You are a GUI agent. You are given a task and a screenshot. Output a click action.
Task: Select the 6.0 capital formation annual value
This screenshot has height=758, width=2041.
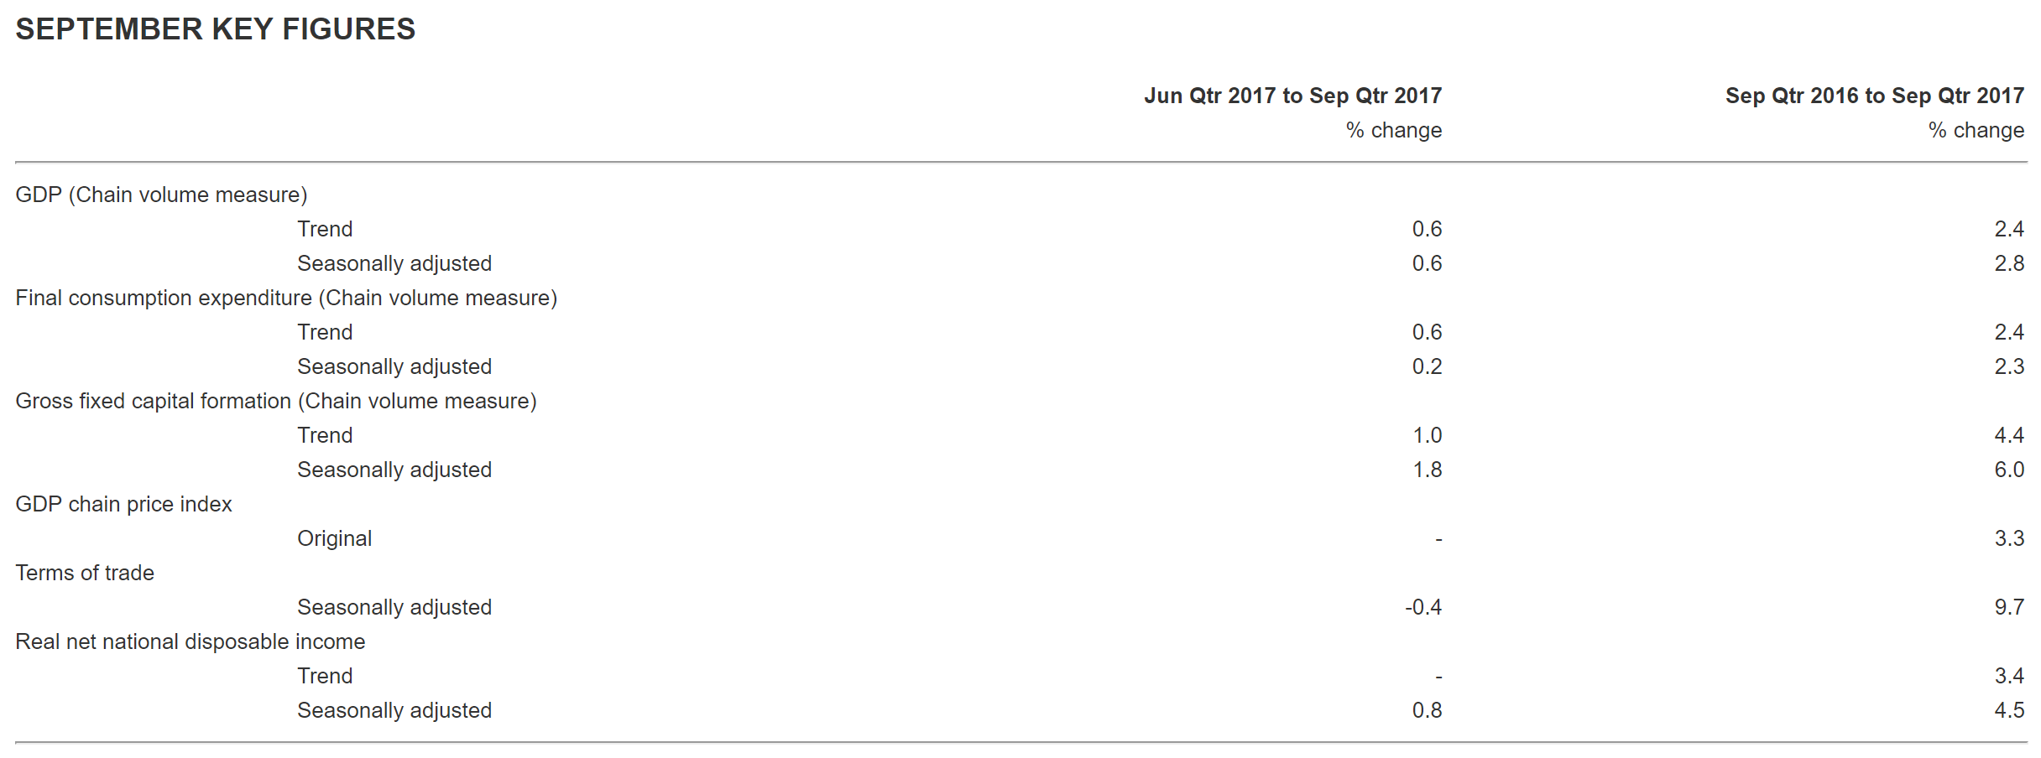point(2009,470)
